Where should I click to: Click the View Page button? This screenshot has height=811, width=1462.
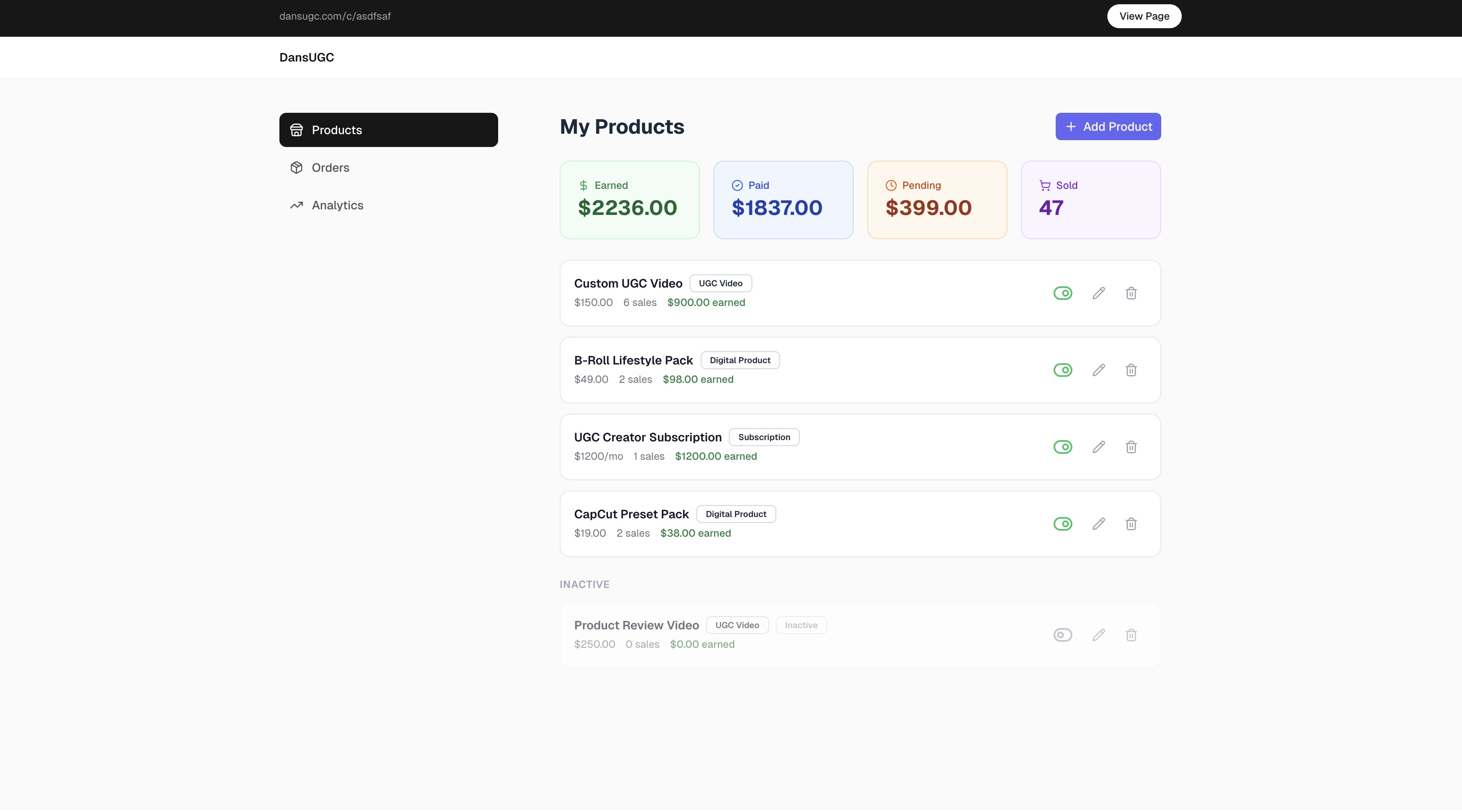point(1144,16)
